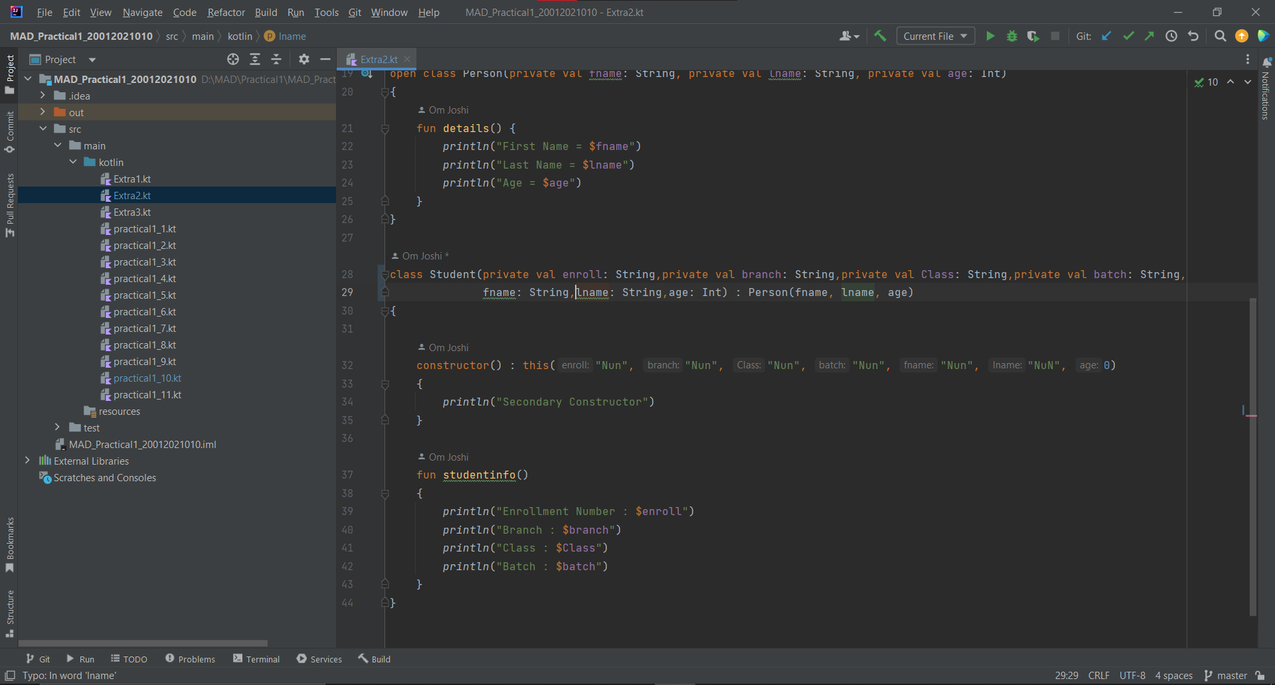Screen dimensions: 1275x685
Task: Open the Terminal tool window
Action: (256, 659)
